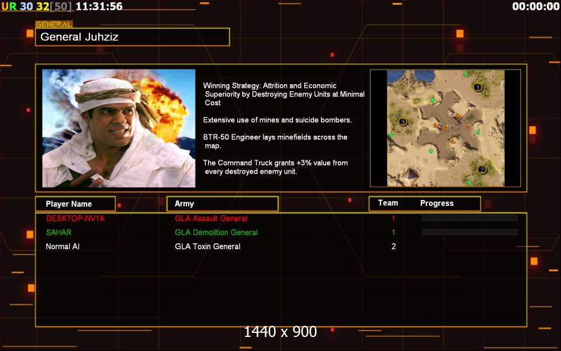Click GLA Demolition General army entry
This screenshot has width=561, height=351.
216,232
